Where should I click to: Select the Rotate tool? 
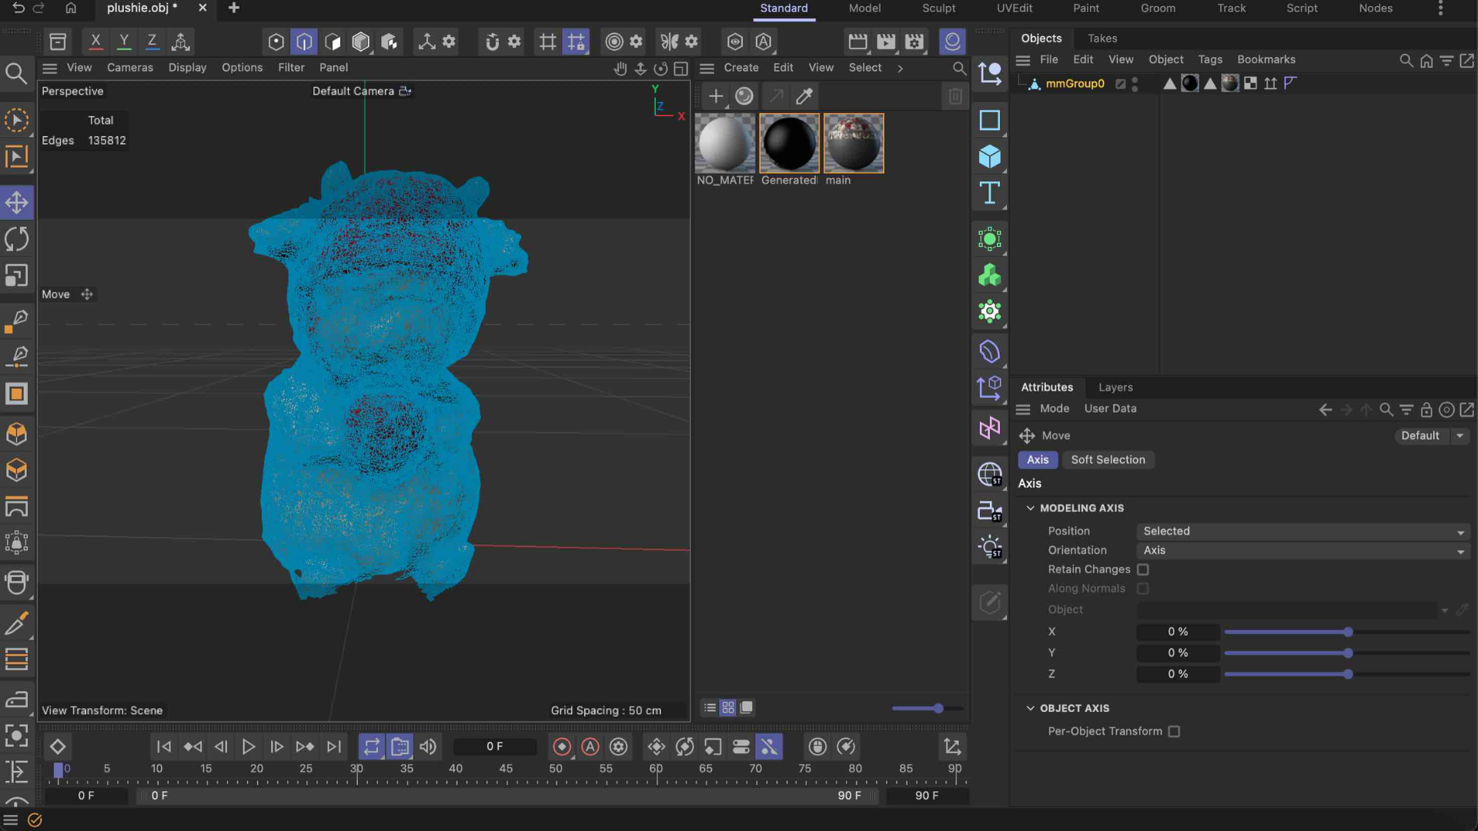pyautogui.click(x=17, y=239)
